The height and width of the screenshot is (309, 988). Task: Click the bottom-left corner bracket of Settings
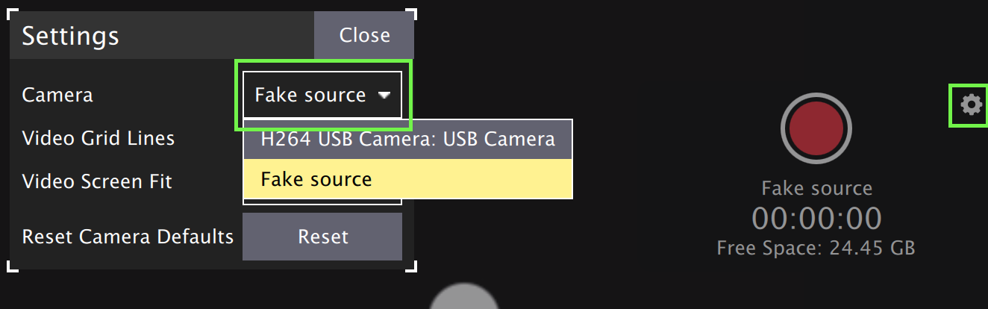(12, 266)
